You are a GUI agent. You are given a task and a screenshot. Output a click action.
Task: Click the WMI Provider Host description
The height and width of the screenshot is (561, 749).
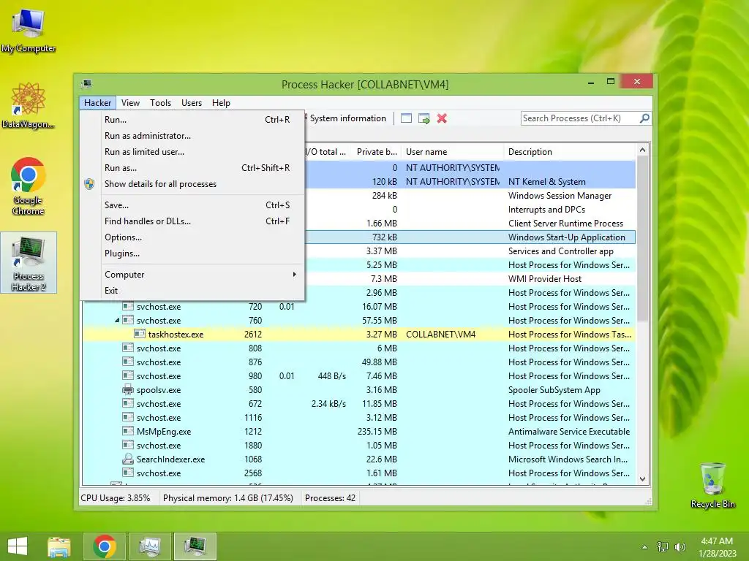coord(545,278)
